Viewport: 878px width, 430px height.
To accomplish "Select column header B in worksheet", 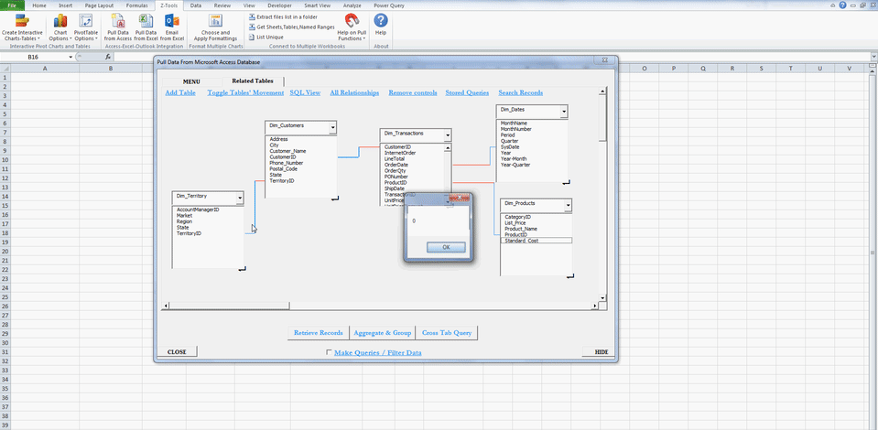I will click(111, 69).
